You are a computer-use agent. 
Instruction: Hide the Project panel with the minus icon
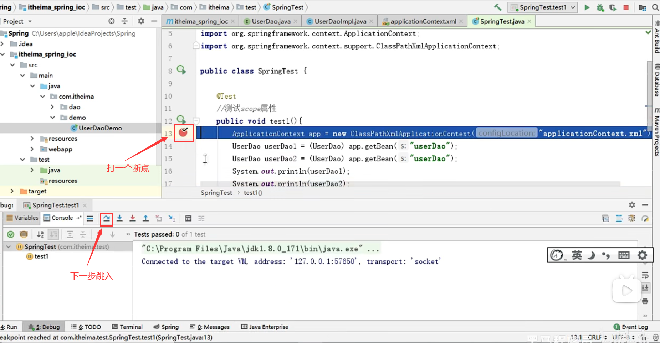click(154, 21)
